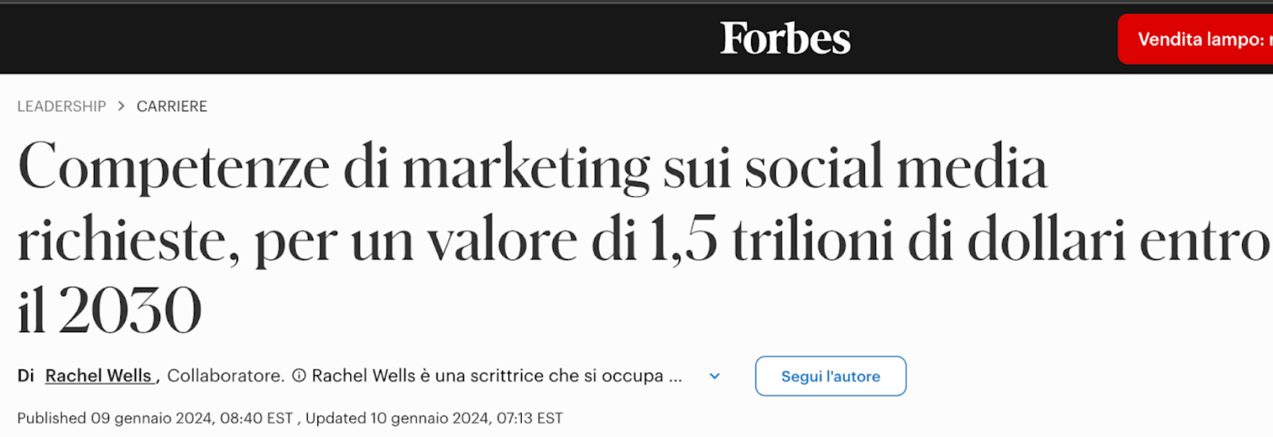Click the info icon beside Collaboratore

(299, 376)
